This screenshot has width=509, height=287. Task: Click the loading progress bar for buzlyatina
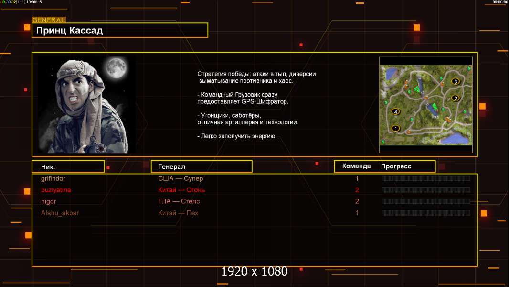pyautogui.click(x=426, y=190)
